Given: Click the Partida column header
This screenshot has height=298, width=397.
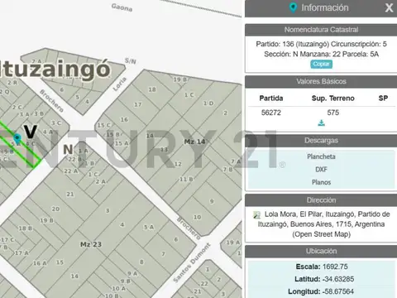Looking at the screenshot, I should (x=271, y=99).
